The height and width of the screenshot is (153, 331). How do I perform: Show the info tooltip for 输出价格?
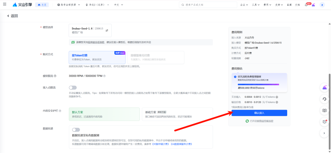(x=277, y=102)
